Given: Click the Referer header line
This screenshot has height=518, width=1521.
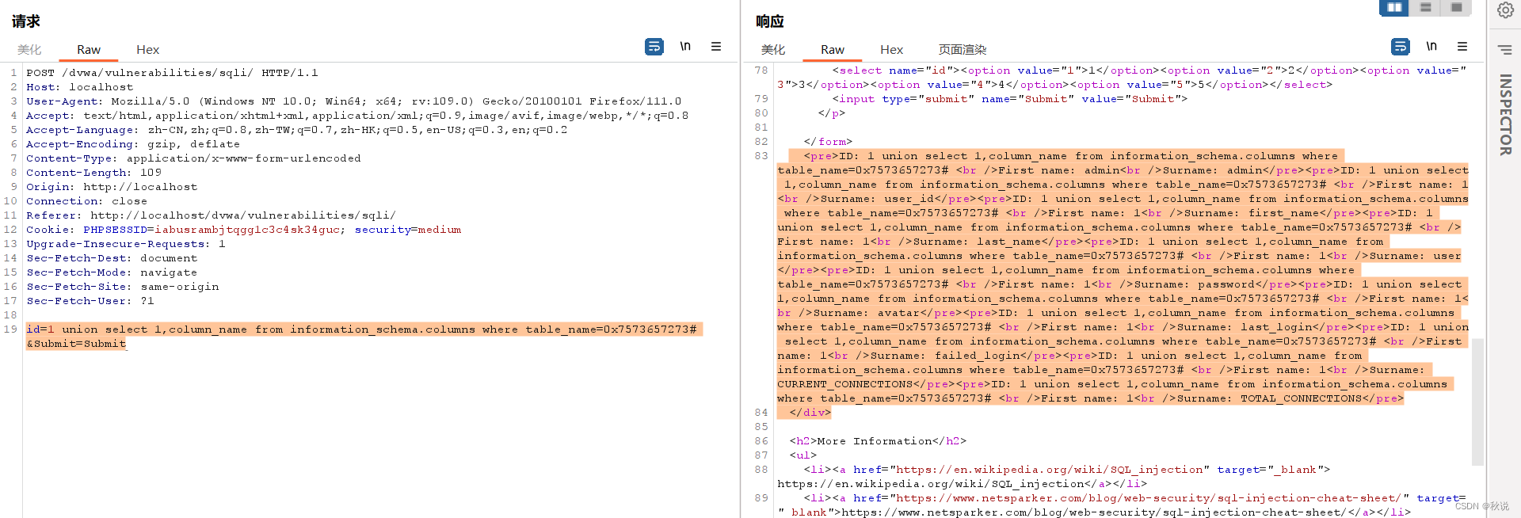Looking at the screenshot, I should tap(211, 215).
